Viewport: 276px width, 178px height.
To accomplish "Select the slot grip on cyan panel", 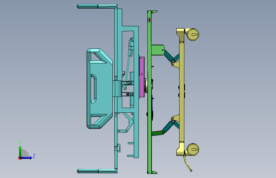I will coord(94,89).
